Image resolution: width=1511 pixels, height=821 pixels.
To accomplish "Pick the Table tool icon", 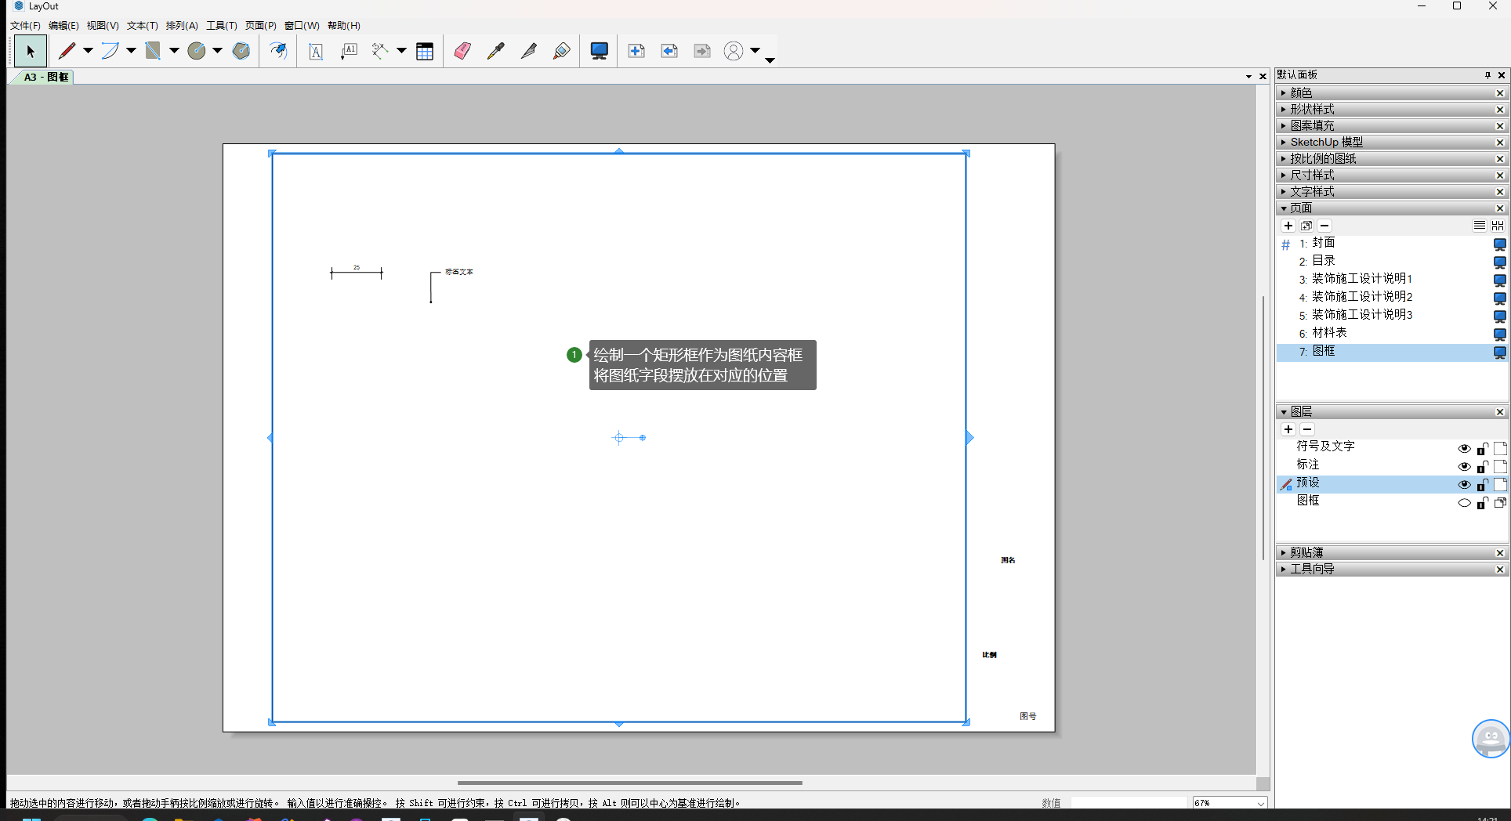I will coord(425,52).
